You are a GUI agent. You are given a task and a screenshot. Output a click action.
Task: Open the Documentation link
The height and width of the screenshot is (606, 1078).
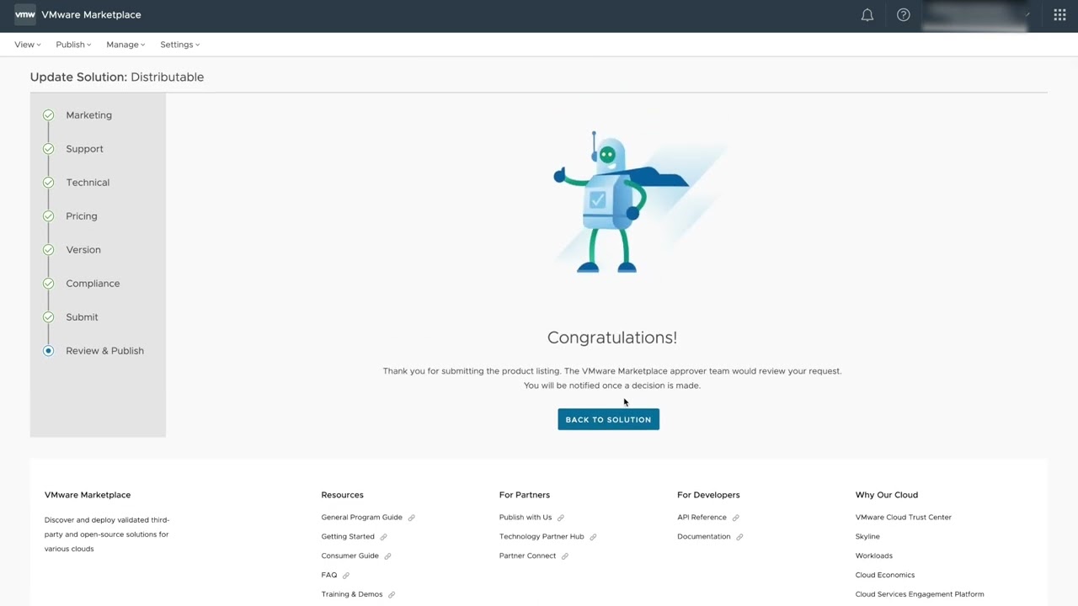click(704, 537)
